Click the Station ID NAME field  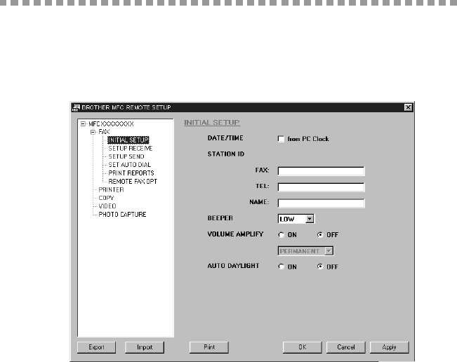(x=321, y=203)
